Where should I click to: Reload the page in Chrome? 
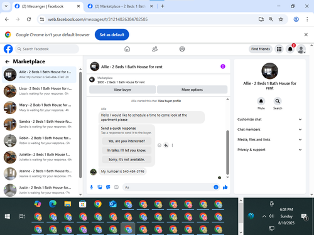pos(29,19)
